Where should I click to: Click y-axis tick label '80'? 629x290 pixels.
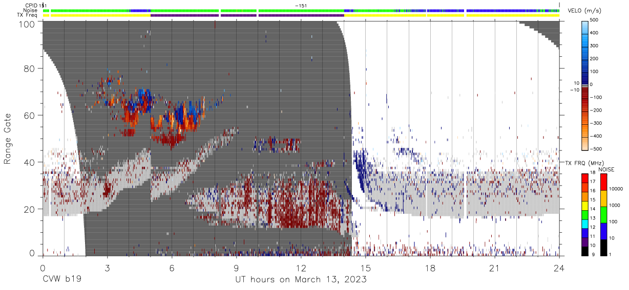click(30, 69)
